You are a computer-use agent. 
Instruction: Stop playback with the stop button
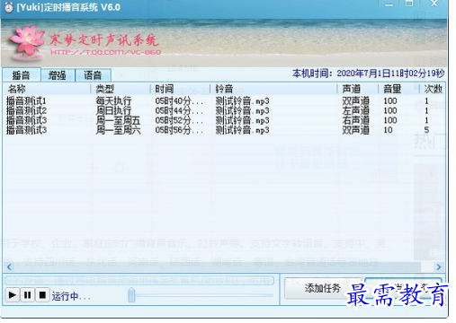tap(42, 295)
